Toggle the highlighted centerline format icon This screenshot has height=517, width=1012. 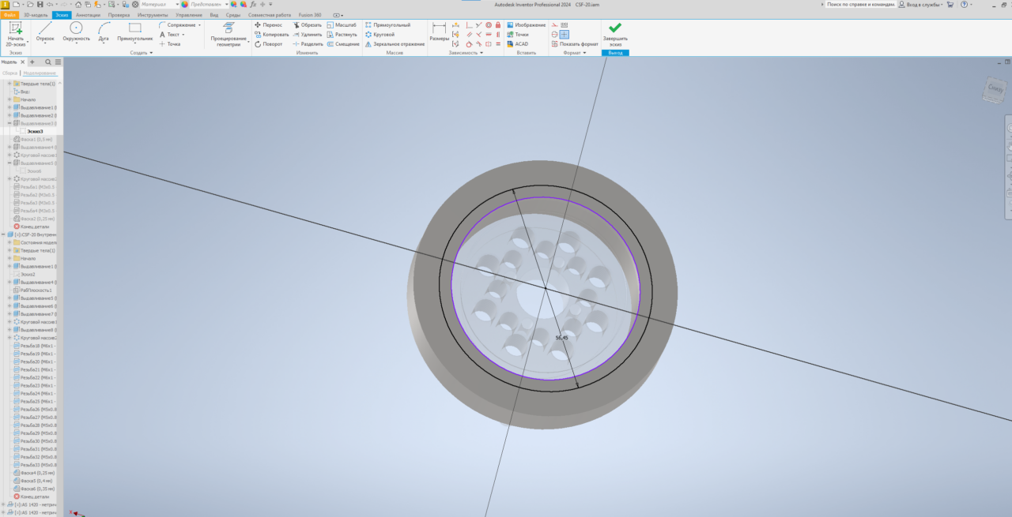tap(565, 35)
